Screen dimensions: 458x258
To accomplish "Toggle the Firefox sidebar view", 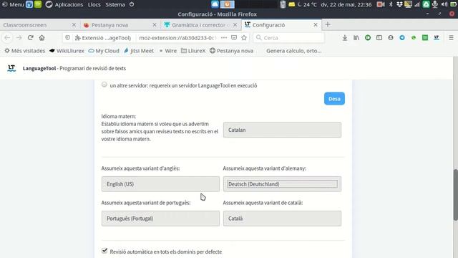I will [379, 38].
